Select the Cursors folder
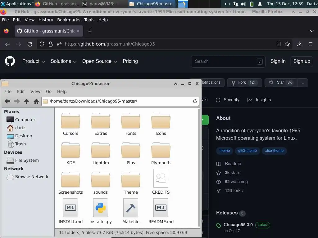This screenshot has height=238, width=318. (x=70, y=124)
